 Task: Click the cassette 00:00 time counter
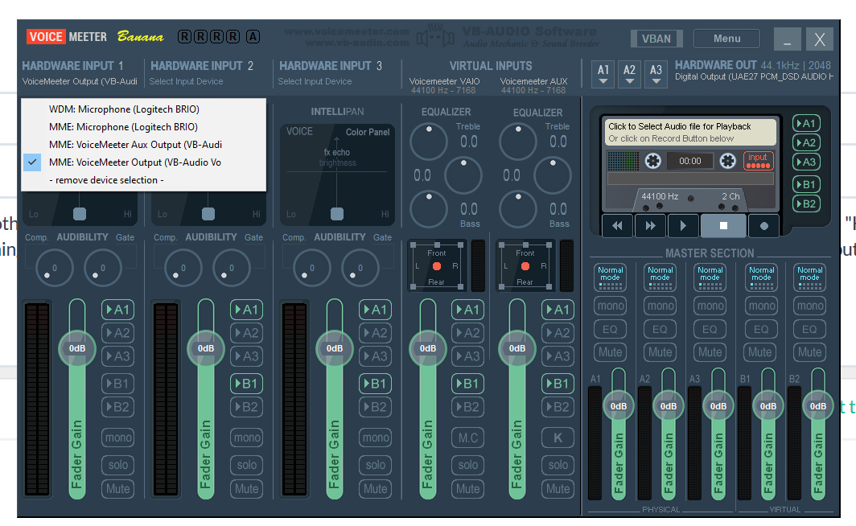pyautogui.click(x=690, y=161)
